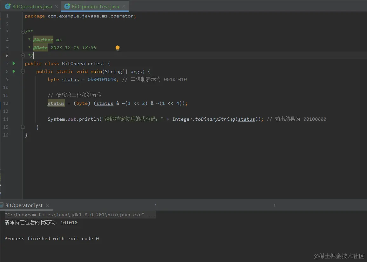Fold the comment end marker at line 6

click(x=23, y=56)
